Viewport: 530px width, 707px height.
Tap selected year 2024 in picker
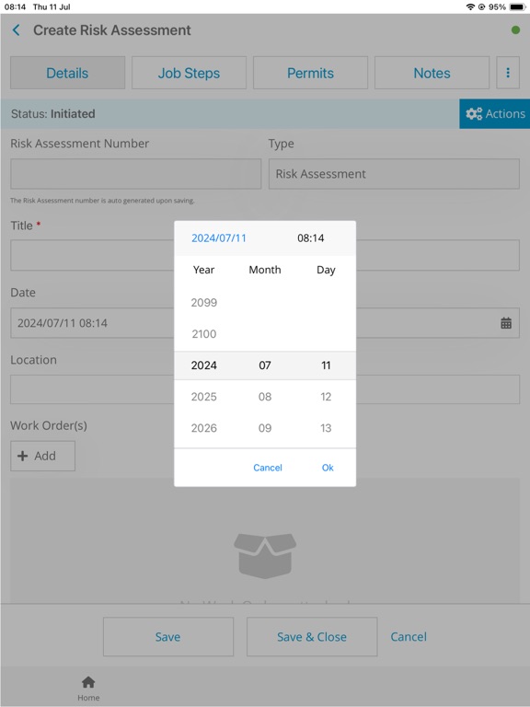(x=204, y=365)
